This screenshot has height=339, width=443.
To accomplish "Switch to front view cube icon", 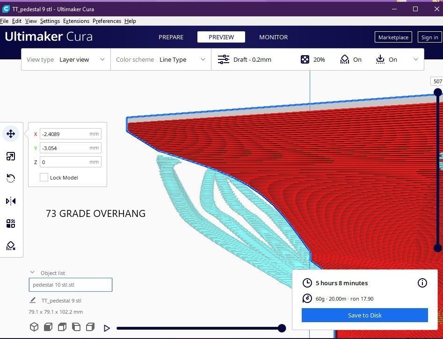I will point(48,327).
